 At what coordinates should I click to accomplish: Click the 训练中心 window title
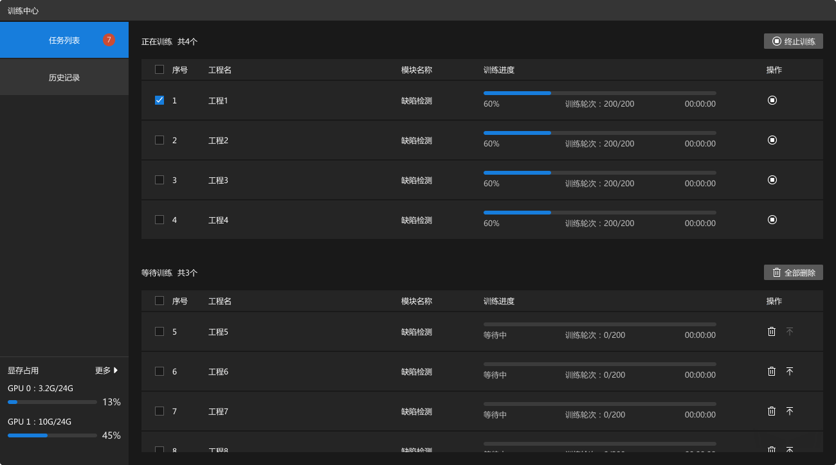coord(23,11)
